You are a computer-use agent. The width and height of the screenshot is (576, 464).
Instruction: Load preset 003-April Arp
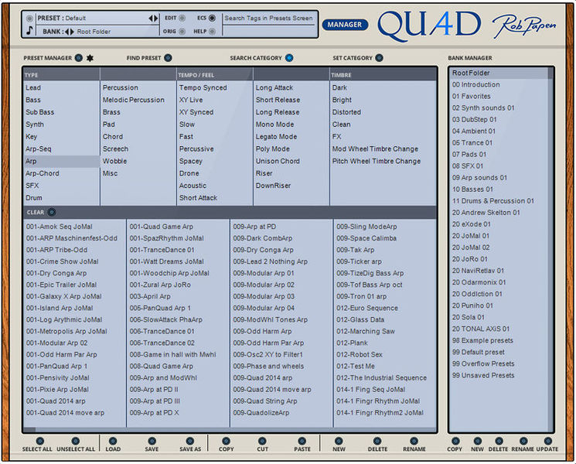point(150,296)
